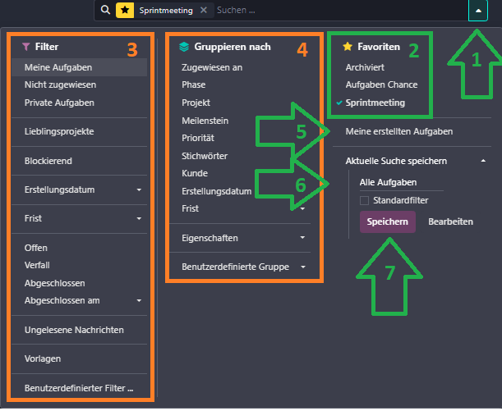502x411 pixels.
Task: Remove the Sprintmeeting search facet
Action: pyautogui.click(x=204, y=11)
